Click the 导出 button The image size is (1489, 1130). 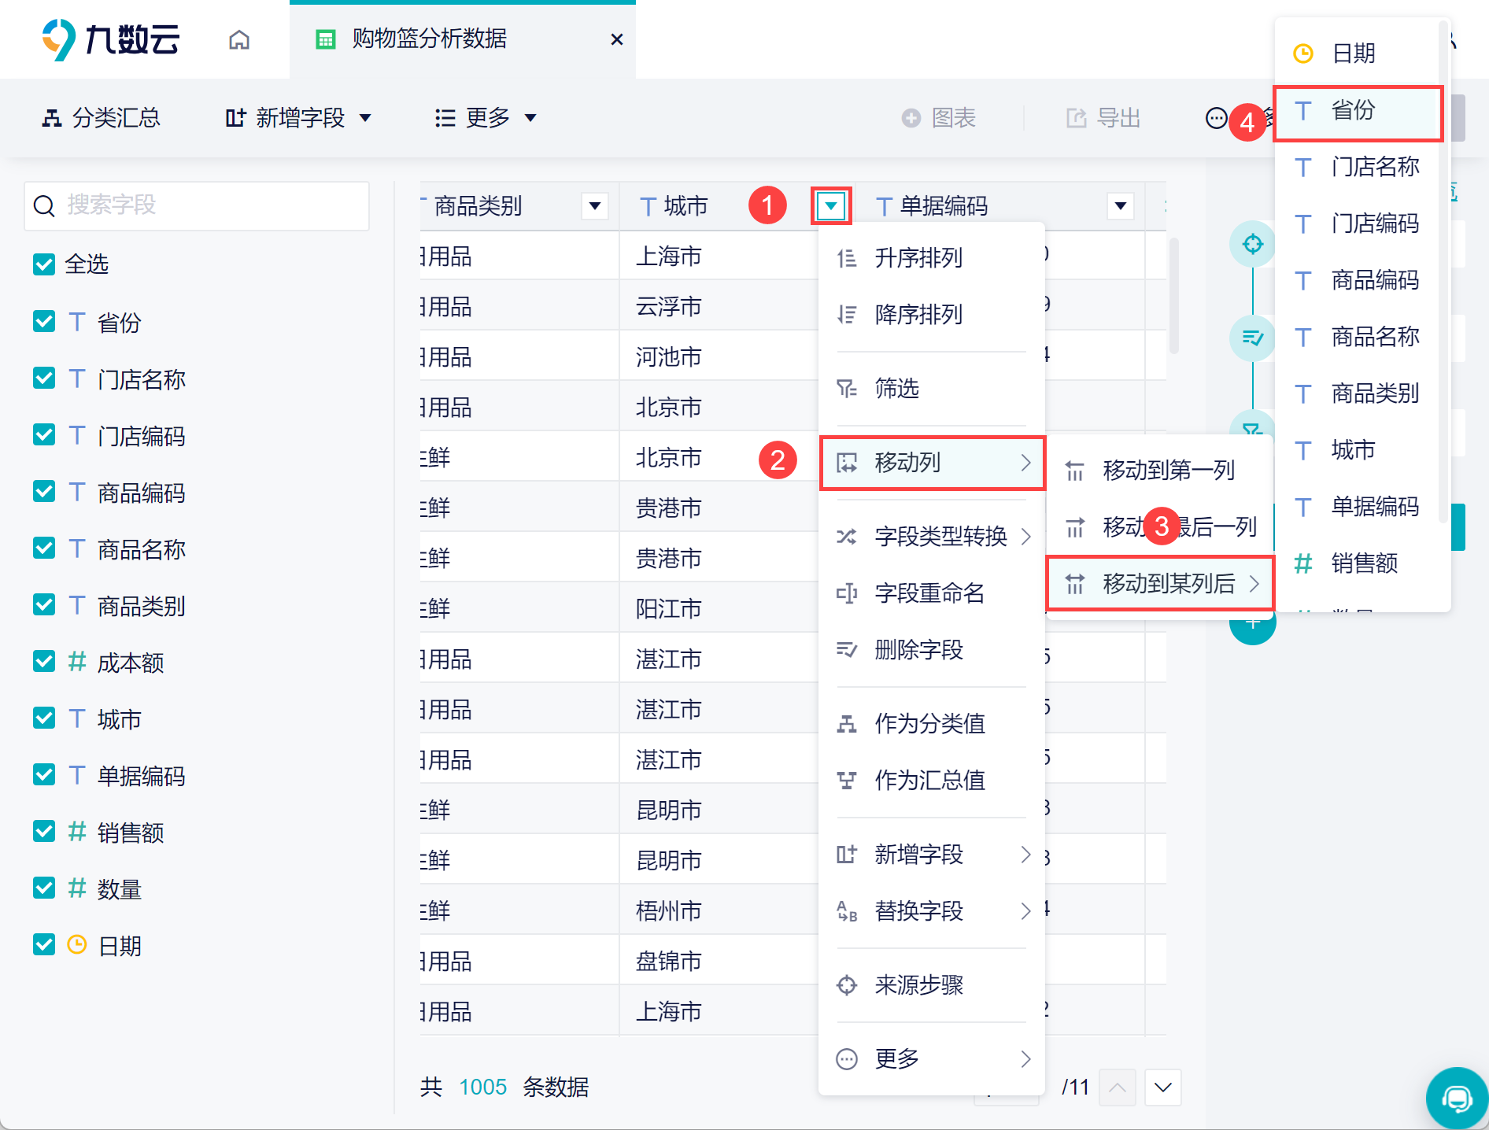coord(1103,118)
